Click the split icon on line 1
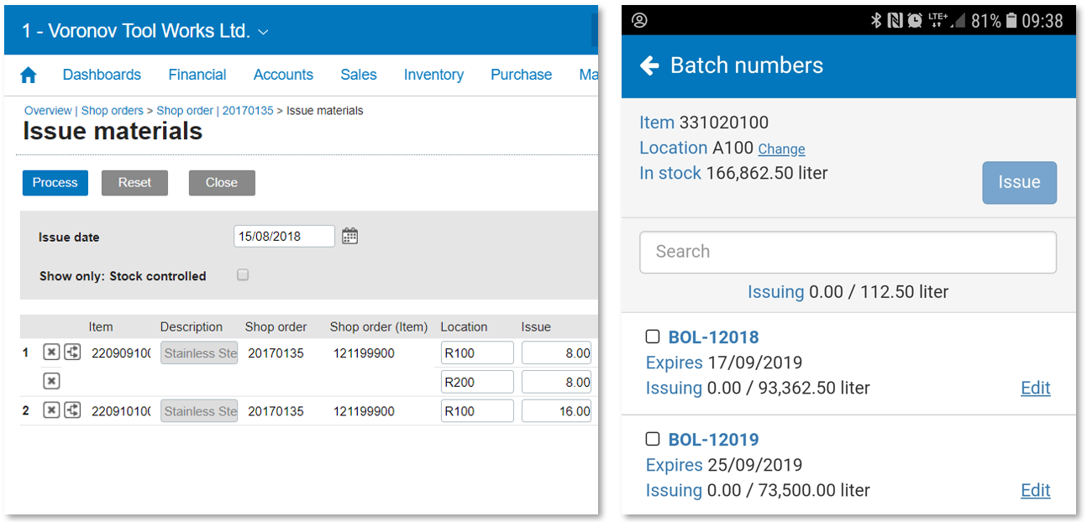Screen dimensions: 1087x522 [x=73, y=352]
